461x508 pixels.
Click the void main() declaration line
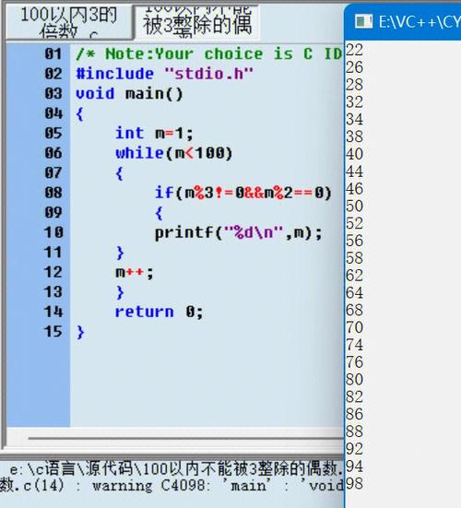point(130,94)
